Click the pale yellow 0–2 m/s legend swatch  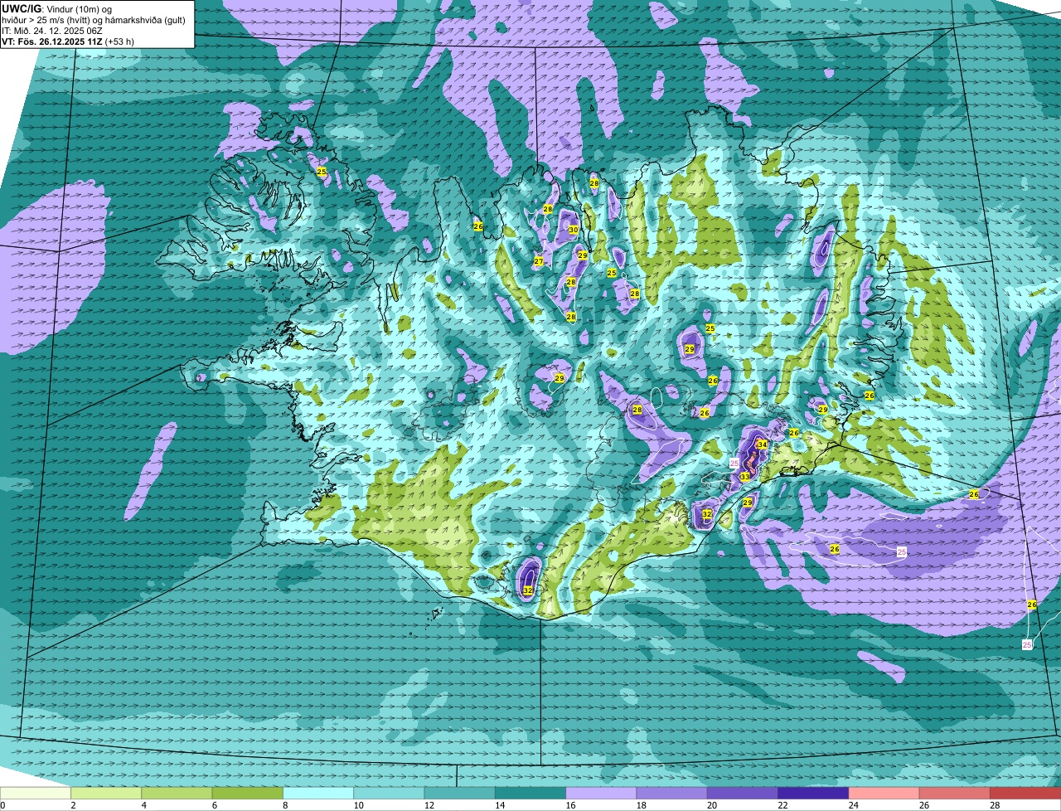(x=36, y=793)
